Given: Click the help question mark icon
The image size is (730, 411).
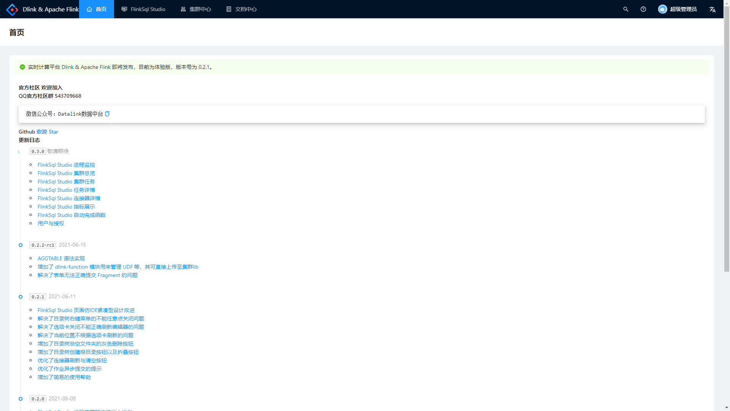Looking at the screenshot, I should click(643, 9).
